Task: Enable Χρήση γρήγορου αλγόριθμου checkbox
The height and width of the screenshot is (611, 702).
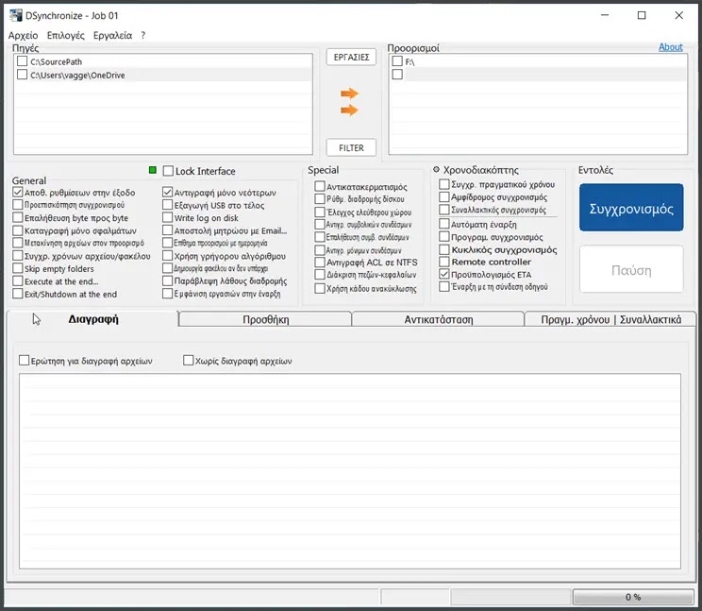Action: point(167,256)
